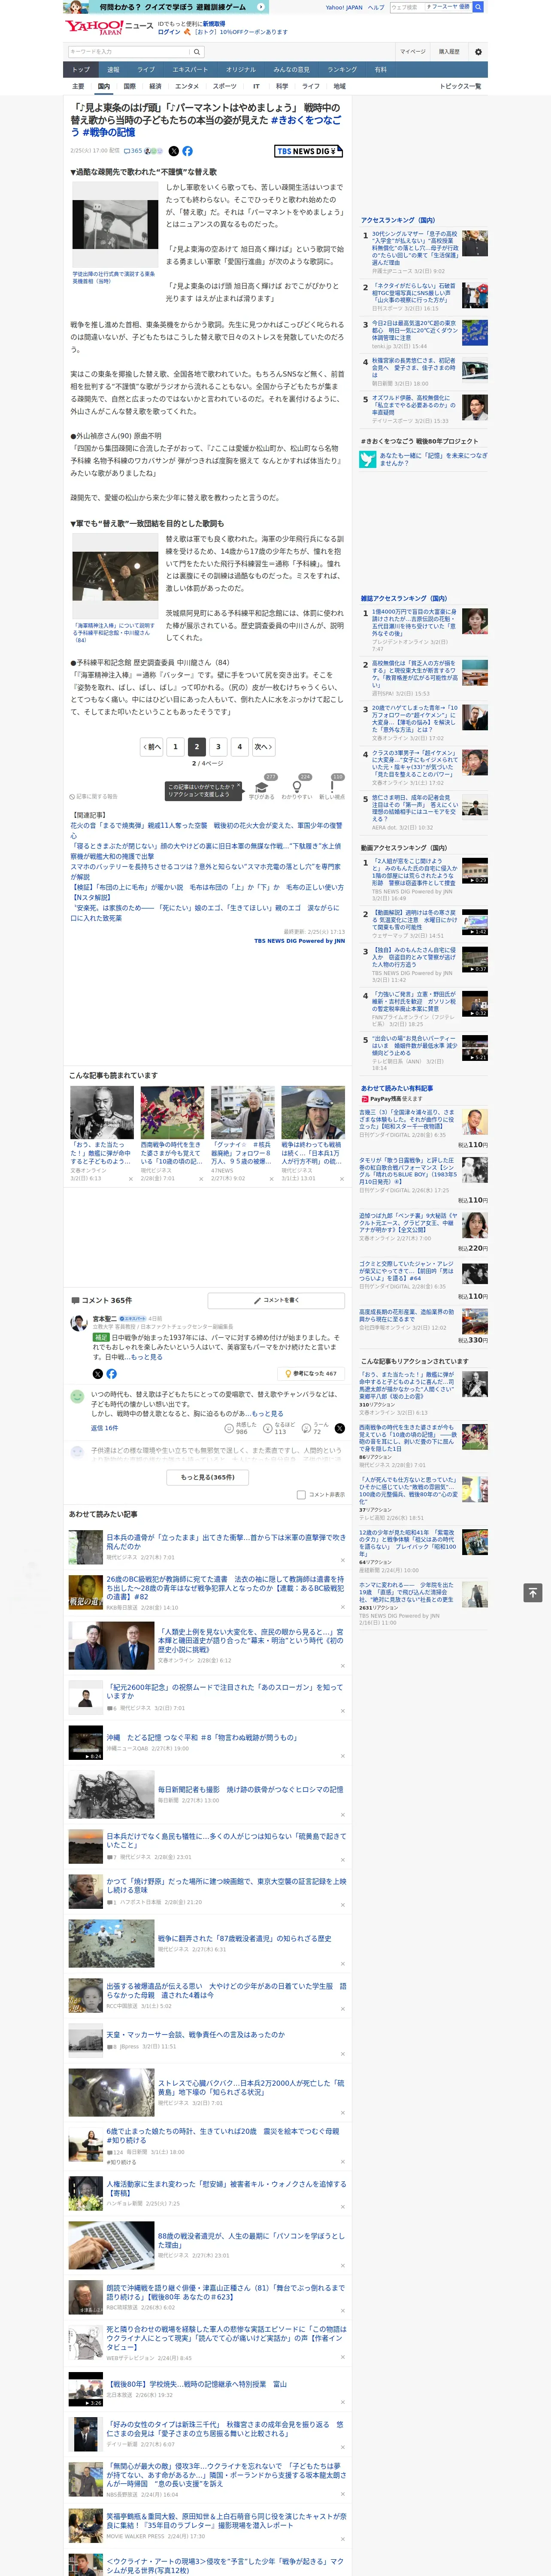
Task: Go to page 3
Action: click(218, 746)
